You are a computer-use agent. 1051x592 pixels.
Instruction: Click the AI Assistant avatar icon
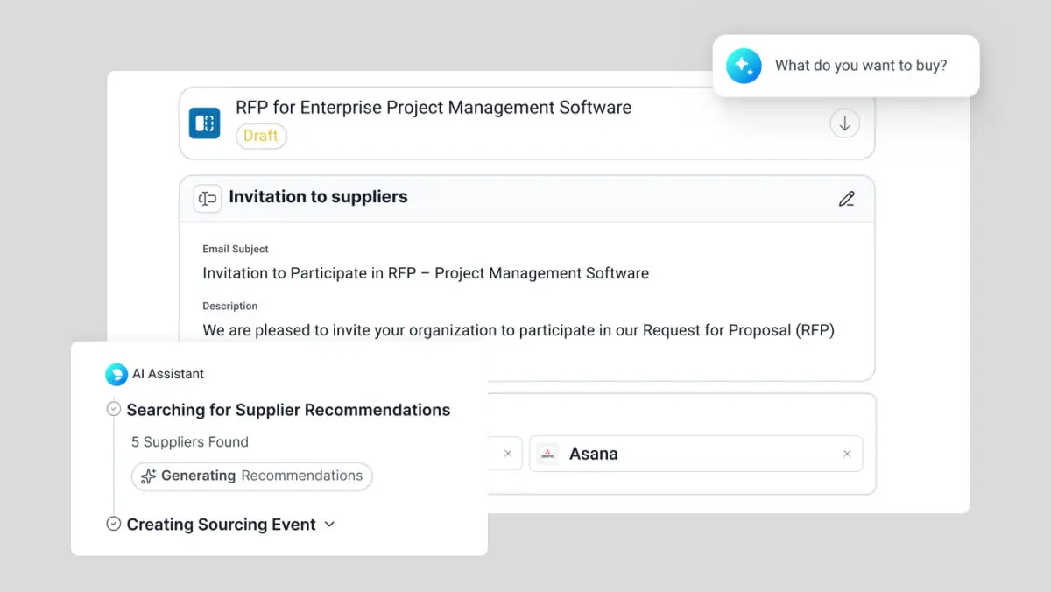click(x=116, y=375)
